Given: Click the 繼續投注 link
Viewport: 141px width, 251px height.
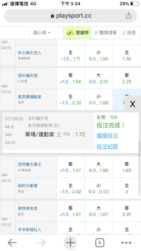Looking at the screenshot, I should [x=107, y=136].
